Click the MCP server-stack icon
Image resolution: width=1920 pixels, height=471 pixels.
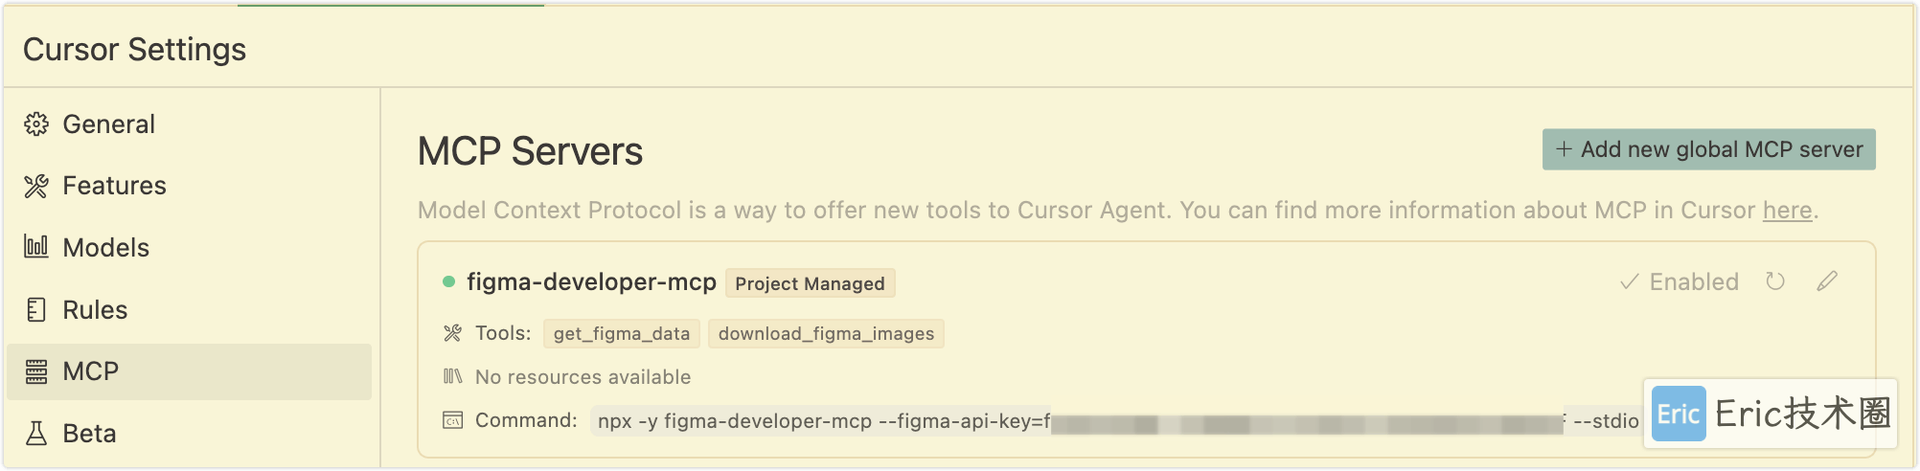36,371
